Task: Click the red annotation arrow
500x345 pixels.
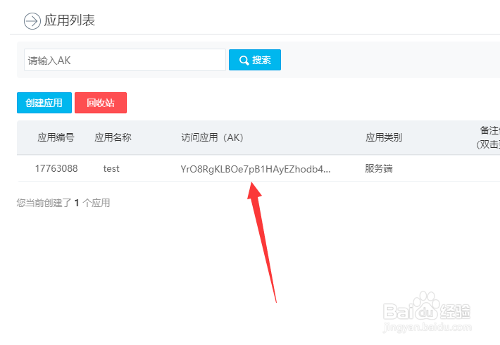Action: (x=261, y=242)
